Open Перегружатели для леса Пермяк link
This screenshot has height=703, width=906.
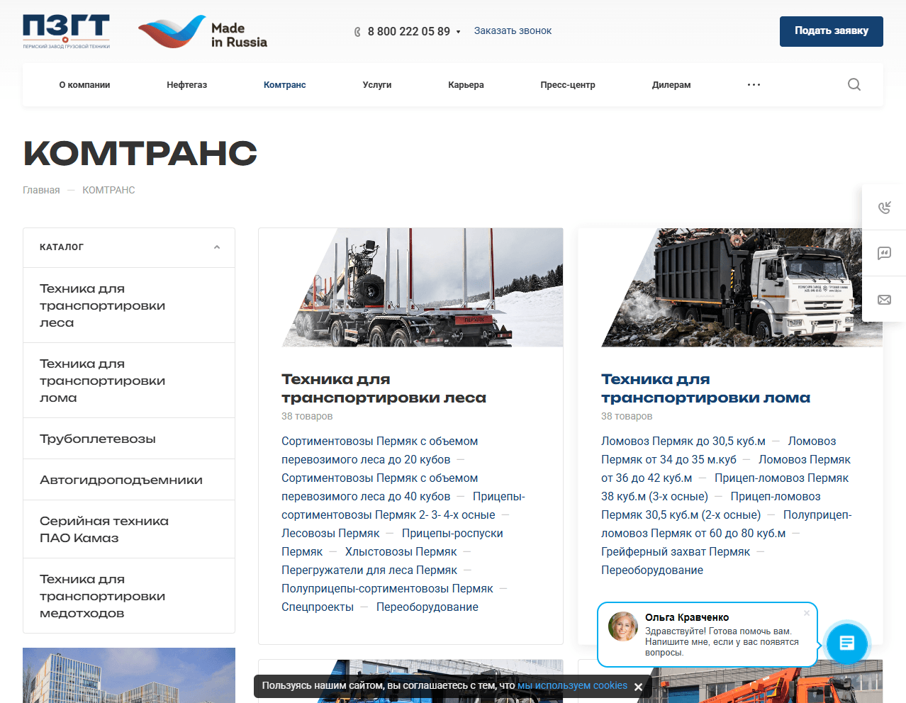pyautogui.click(x=369, y=570)
